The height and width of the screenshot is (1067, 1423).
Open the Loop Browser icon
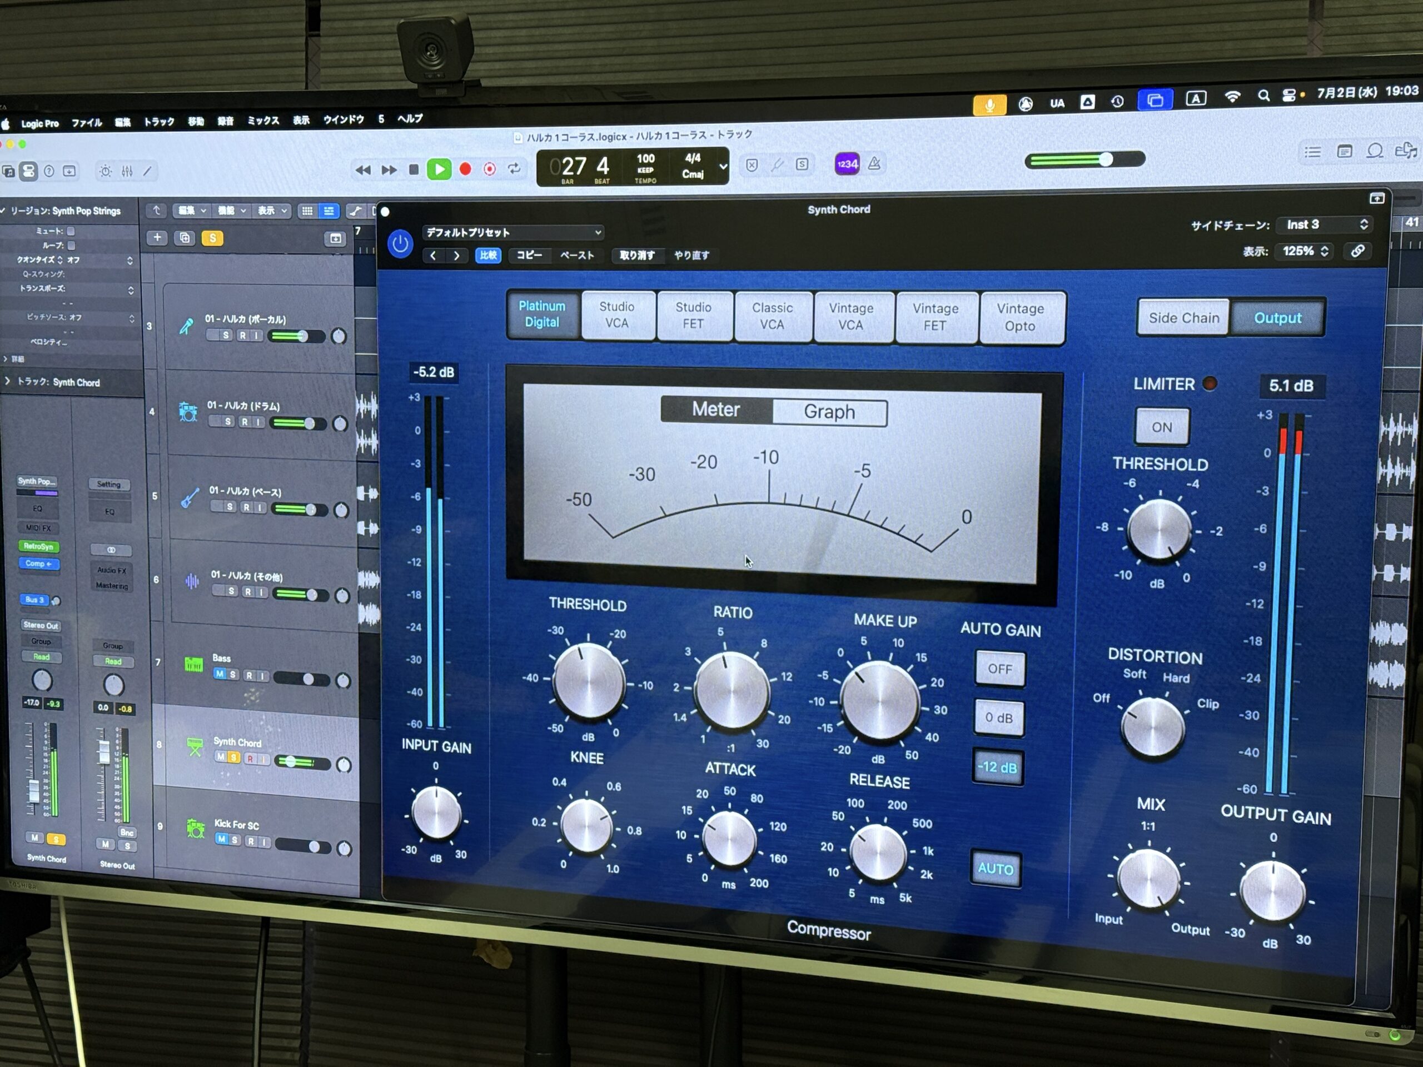(x=1375, y=151)
